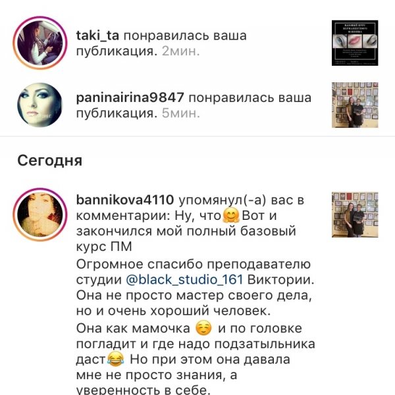Tap the bannikova4110 username
This screenshot has width=395, height=395.
click(125, 200)
